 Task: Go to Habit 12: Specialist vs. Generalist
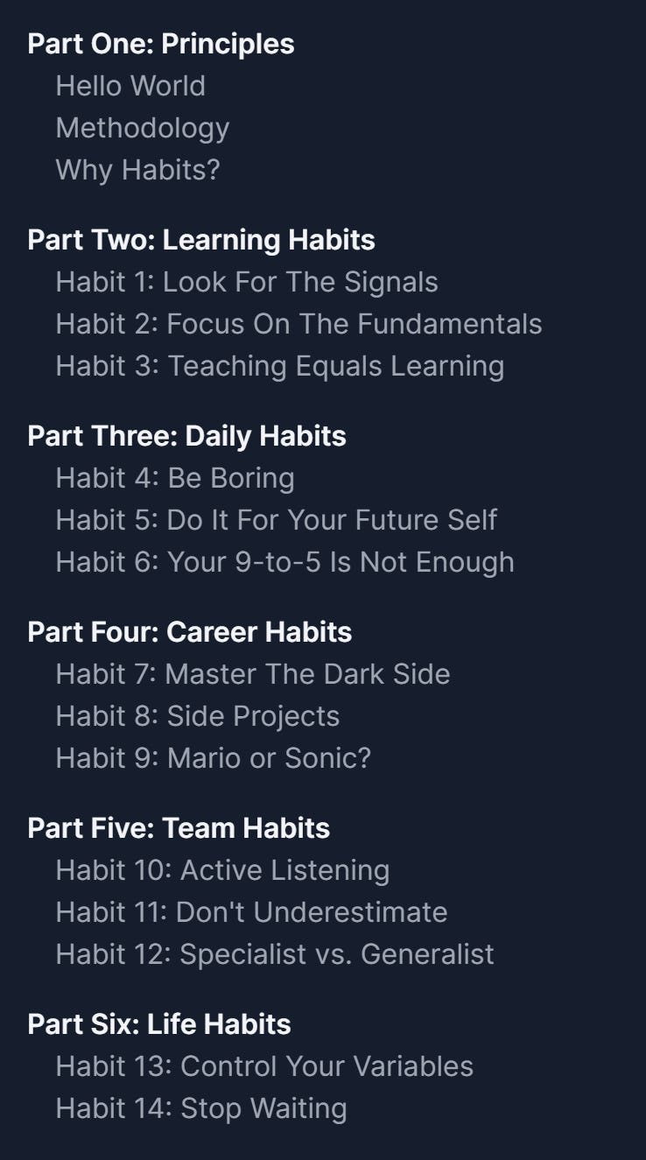coord(275,954)
